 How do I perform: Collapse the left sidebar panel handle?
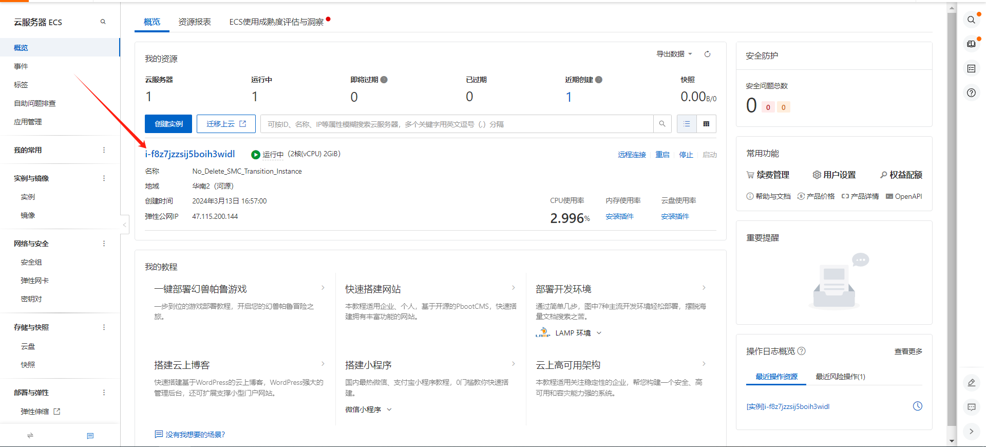pyautogui.click(x=124, y=225)
